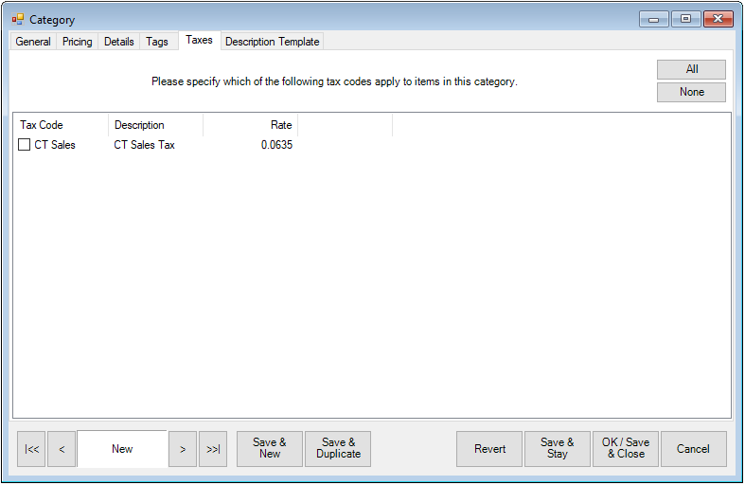Go to first record with |<< button
745x485 pixels.
tap(31, 449)
